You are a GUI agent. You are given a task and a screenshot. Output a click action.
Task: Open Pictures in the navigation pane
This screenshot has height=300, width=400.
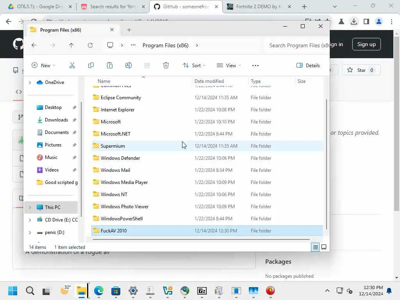(53, 145)
